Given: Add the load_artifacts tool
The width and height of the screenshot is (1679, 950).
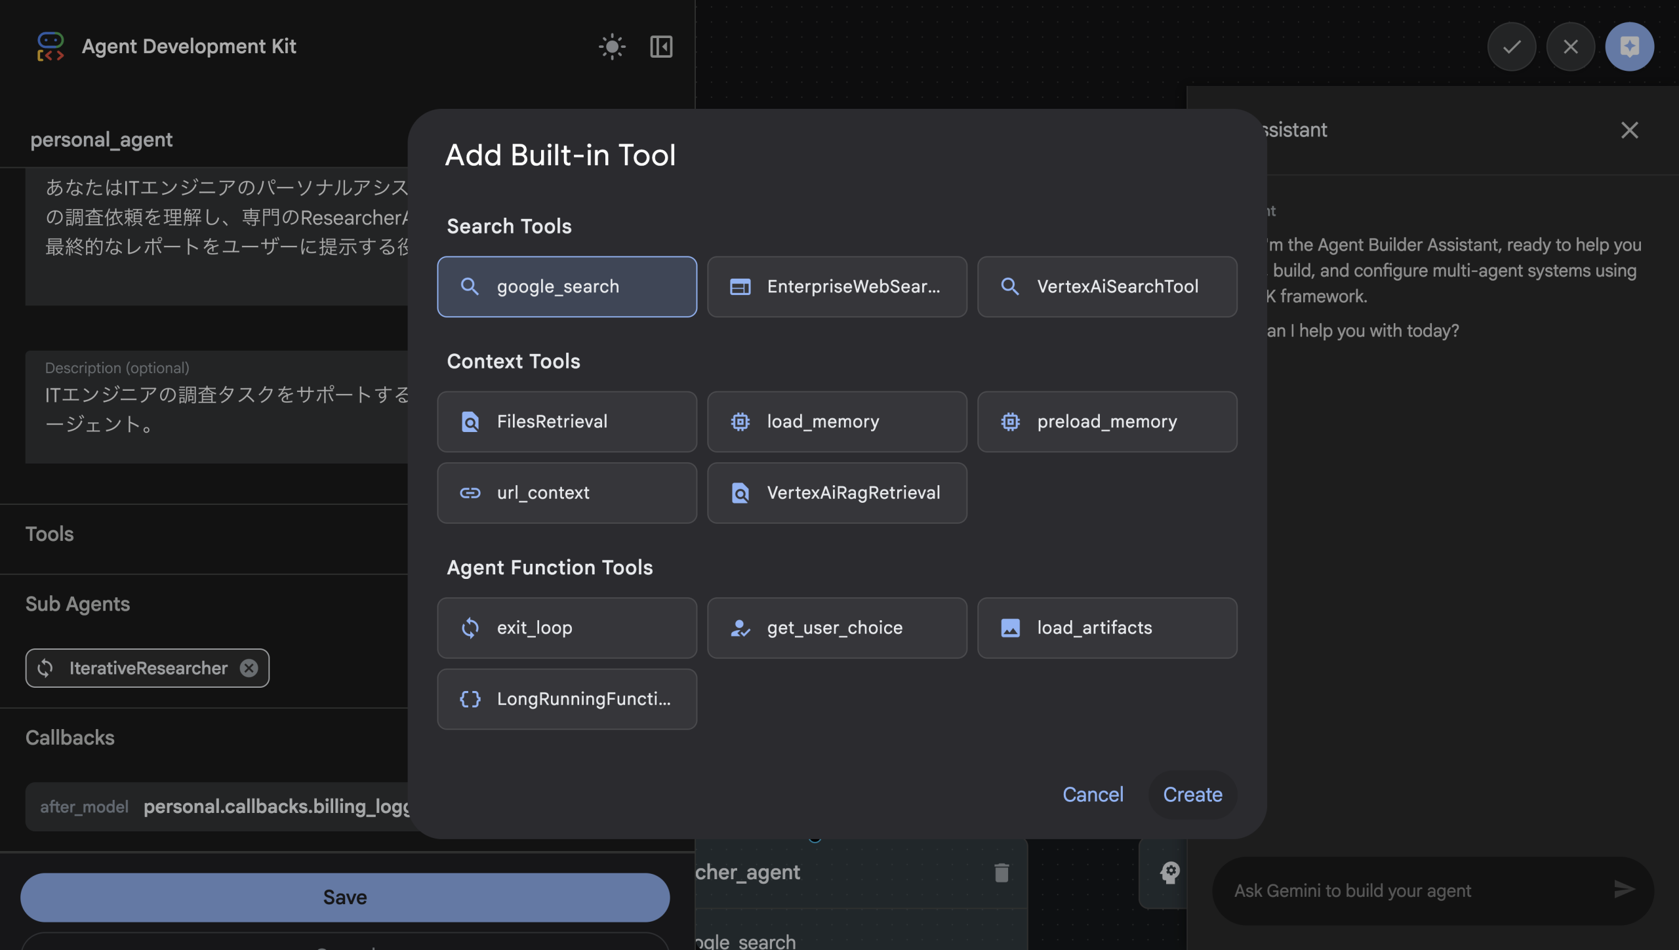Looking at the screenshot, I should pos(1106,627).
